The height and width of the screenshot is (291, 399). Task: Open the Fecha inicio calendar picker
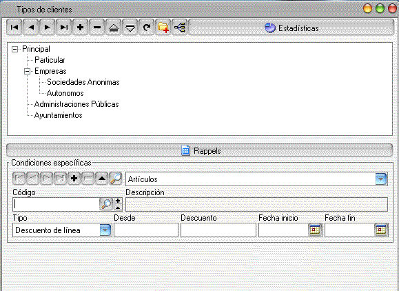tap(315, 230)
